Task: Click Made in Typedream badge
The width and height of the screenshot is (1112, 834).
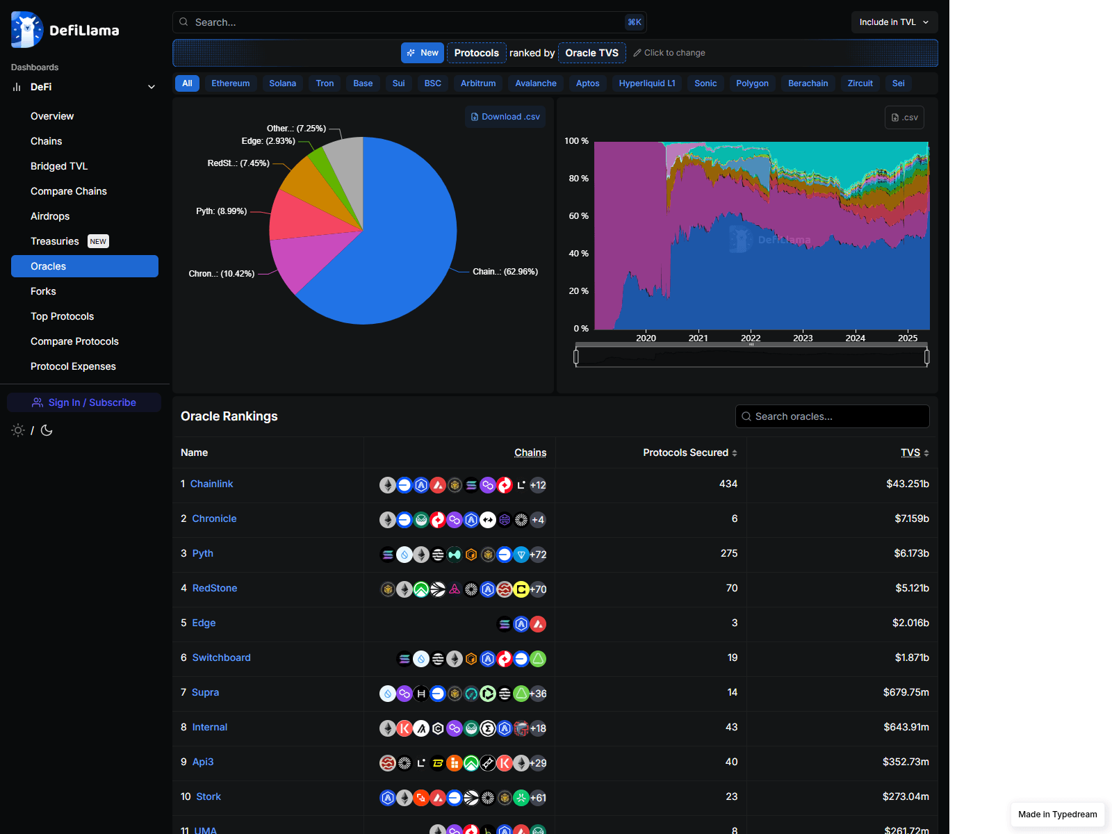Action: tap(1058, 815)
